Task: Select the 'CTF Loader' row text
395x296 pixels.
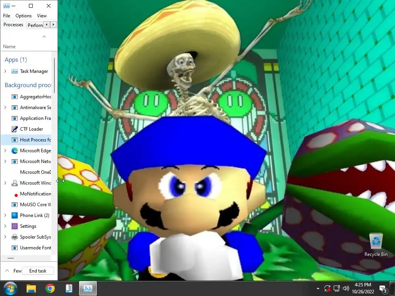Action: [32, 129]
